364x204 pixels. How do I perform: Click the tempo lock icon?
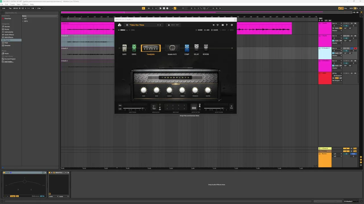169,25
